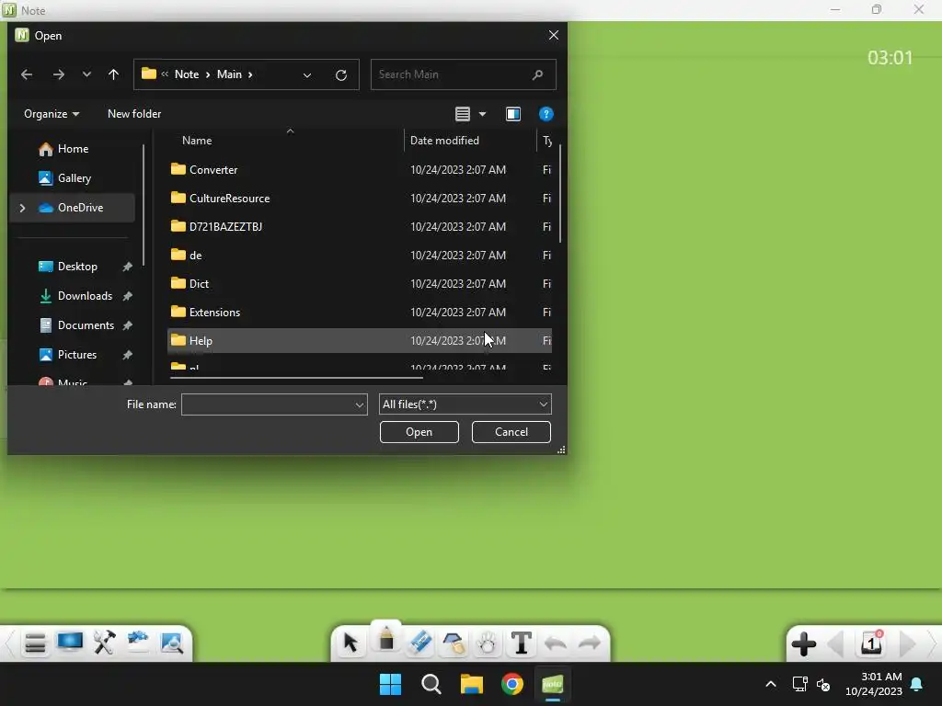Open the File name combo box dropdown
The height and width of the screenshot is (706, 942).
point(360,404)
